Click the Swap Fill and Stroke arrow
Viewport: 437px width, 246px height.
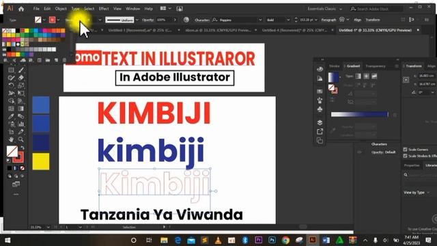[22, 148]
